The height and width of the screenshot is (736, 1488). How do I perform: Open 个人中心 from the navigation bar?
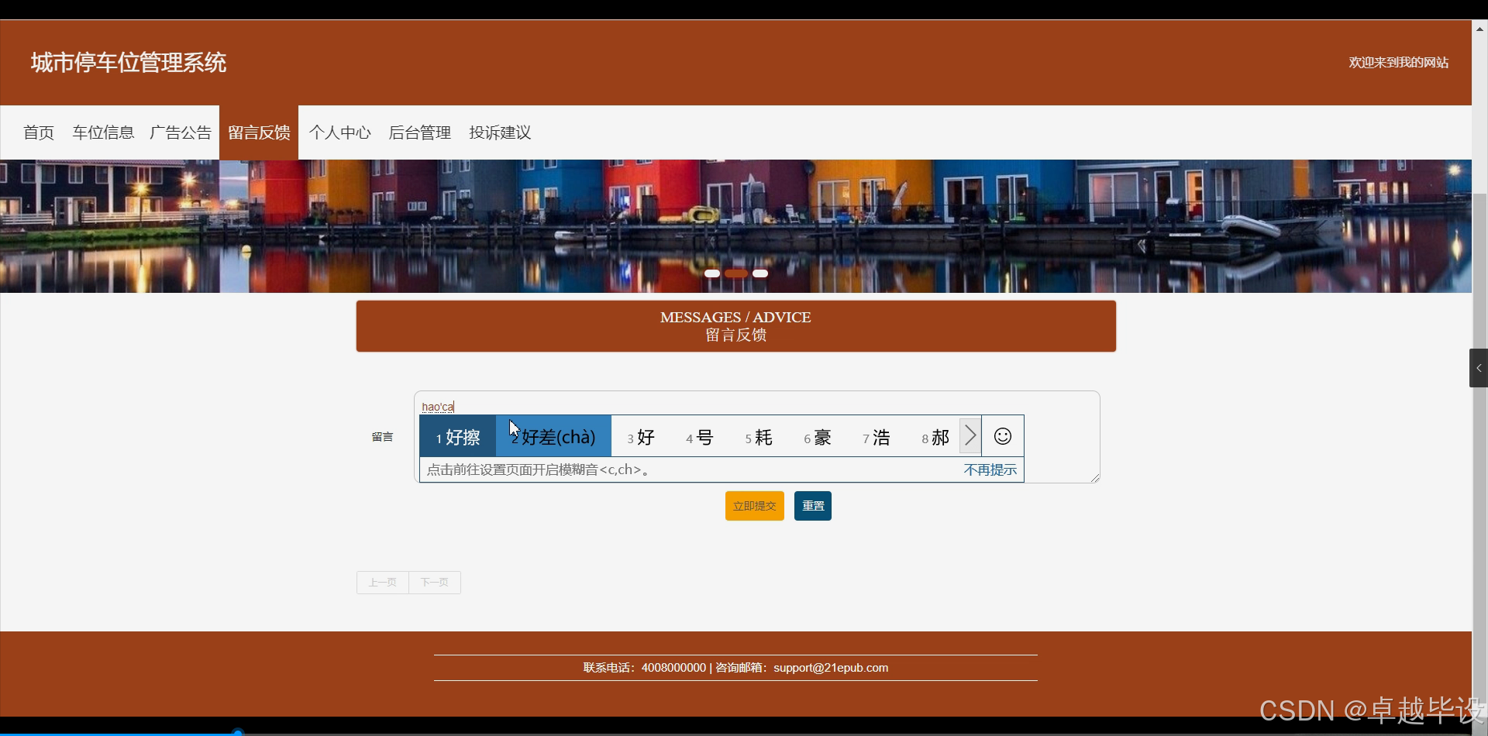pos(339,132)
